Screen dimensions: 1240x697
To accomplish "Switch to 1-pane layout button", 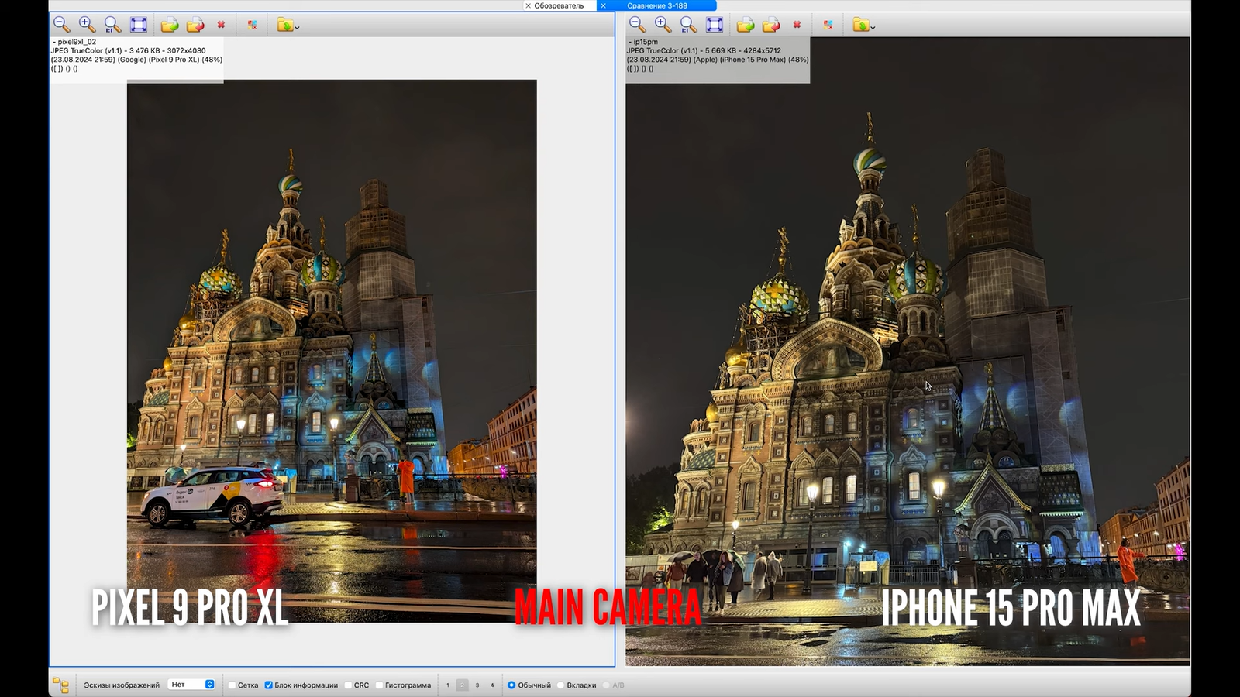I will pyautogui.click(x=448, y=685).
